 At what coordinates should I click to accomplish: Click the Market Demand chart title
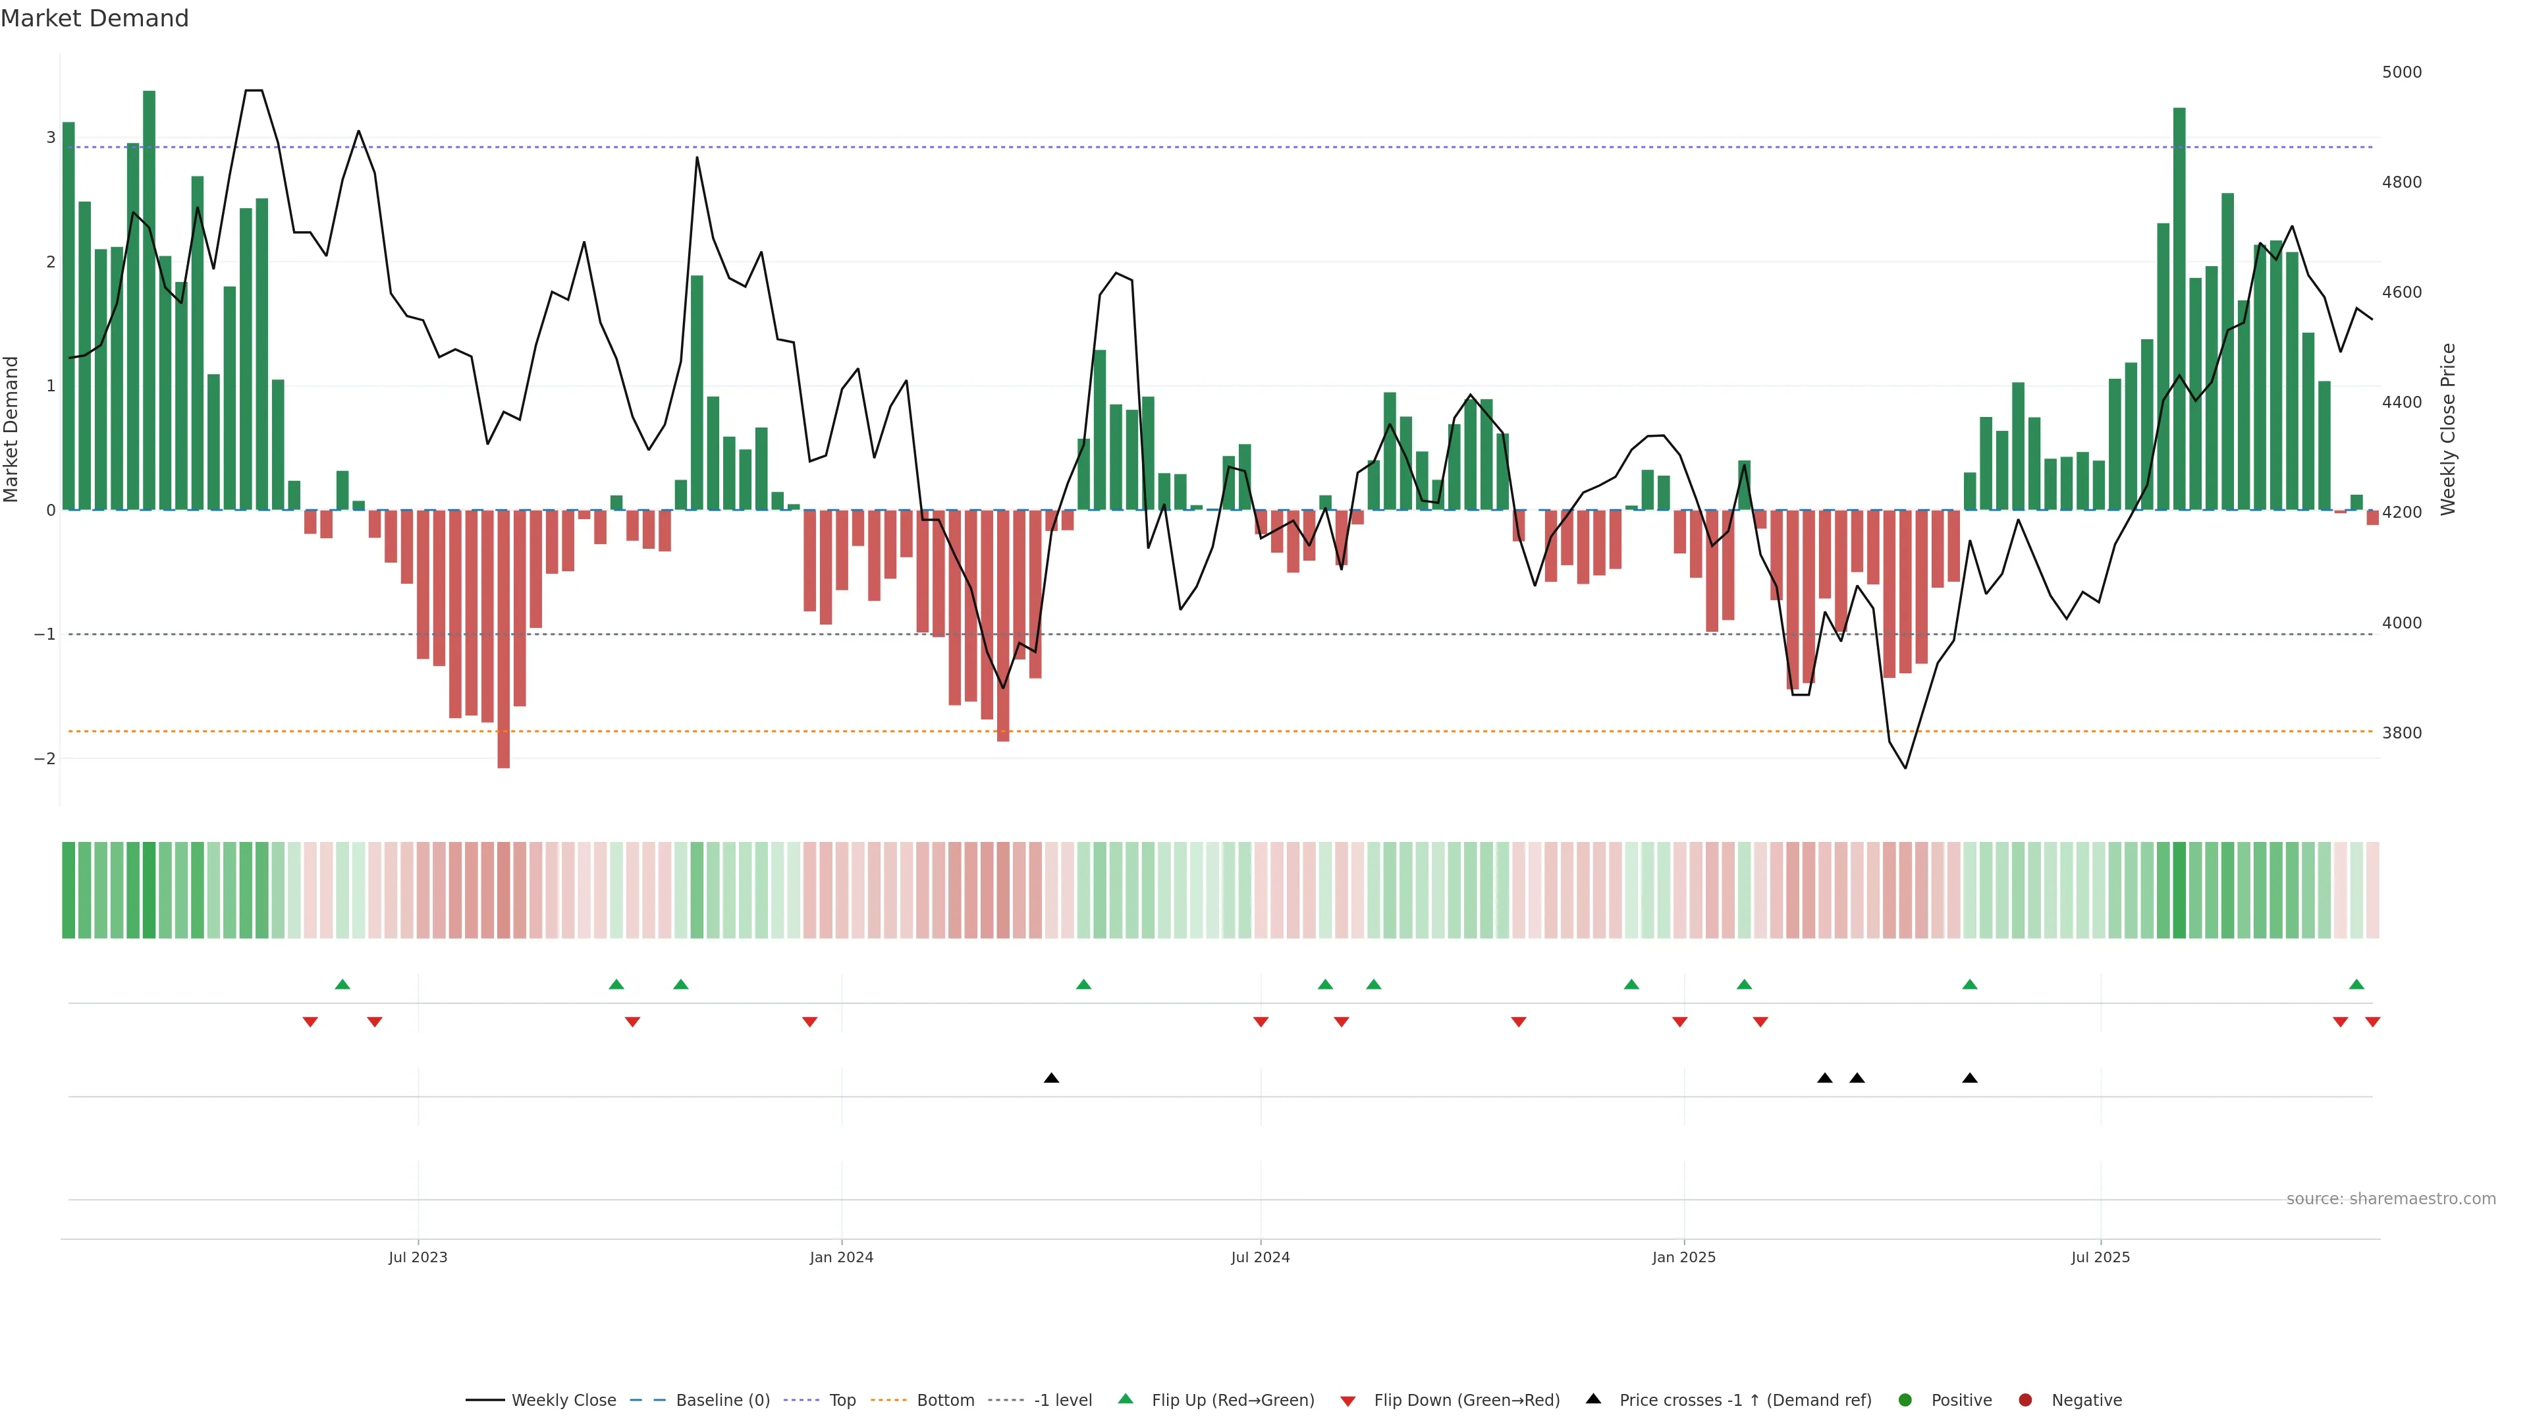[94, 18]
